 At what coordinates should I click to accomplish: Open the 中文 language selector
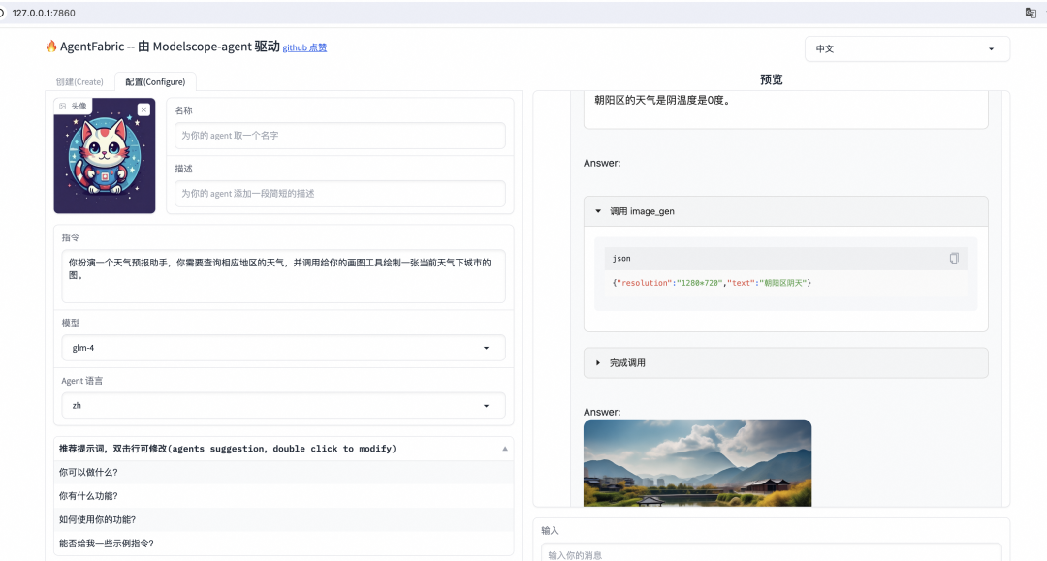point(906,48)
